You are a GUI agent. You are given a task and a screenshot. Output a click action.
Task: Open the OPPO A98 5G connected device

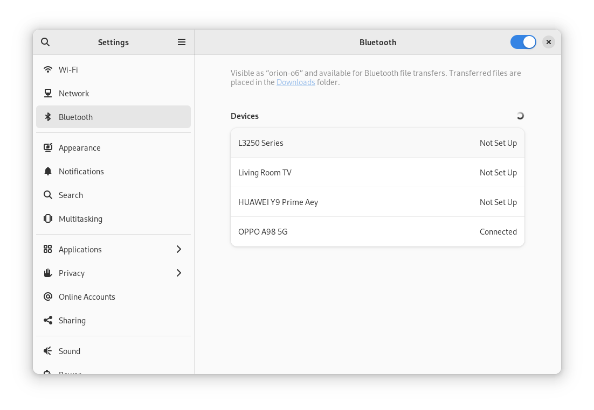click(377, 232)
